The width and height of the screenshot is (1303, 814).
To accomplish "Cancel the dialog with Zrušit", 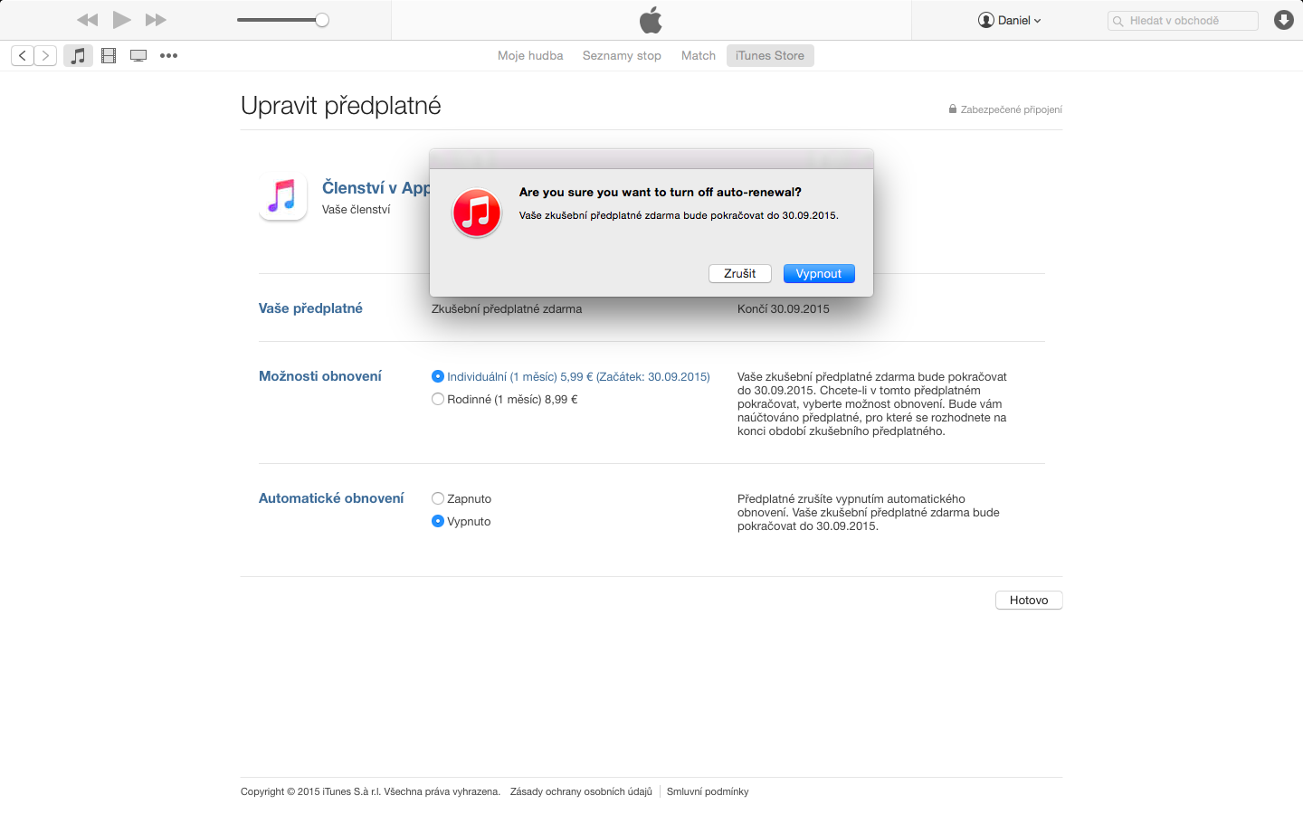I will (739, 273).
